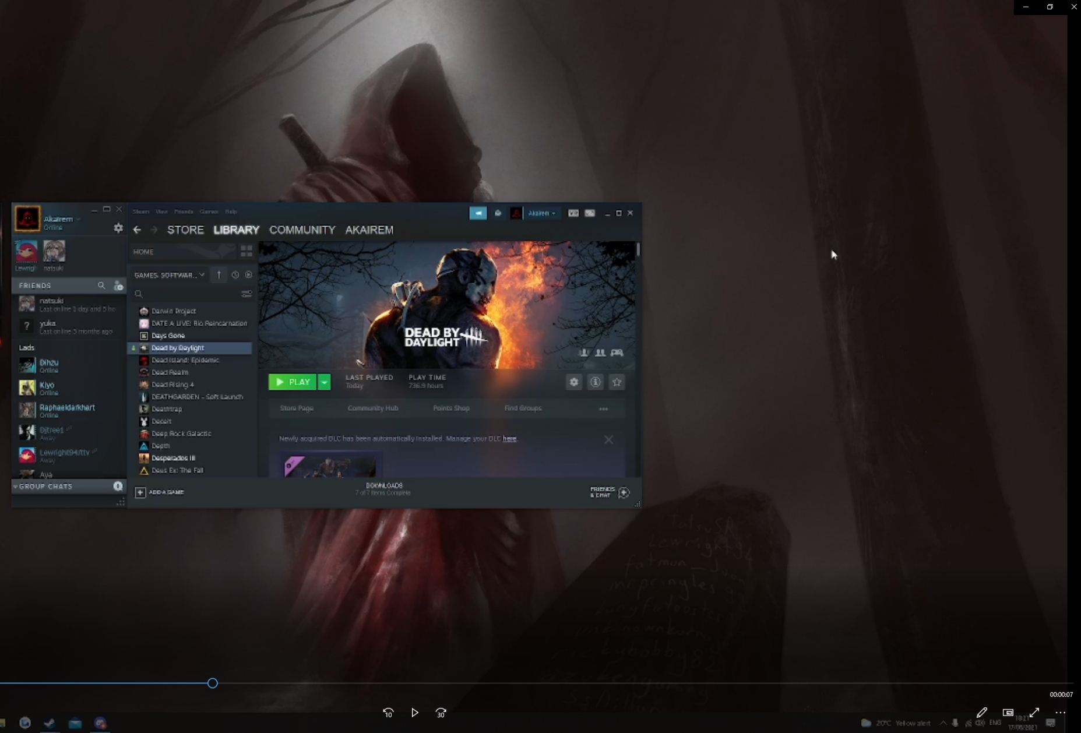Favorite Dead by Daylight with star icon
Image resolution: width=1081 pixels, height=733 pixels.
pos(617,382)
